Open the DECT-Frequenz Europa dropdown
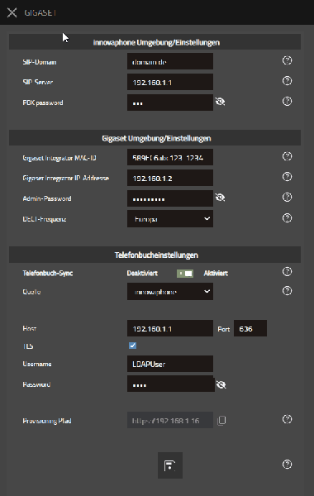This screenshot has width=314, height=496. pyautogui.click(x=170, y=219)
